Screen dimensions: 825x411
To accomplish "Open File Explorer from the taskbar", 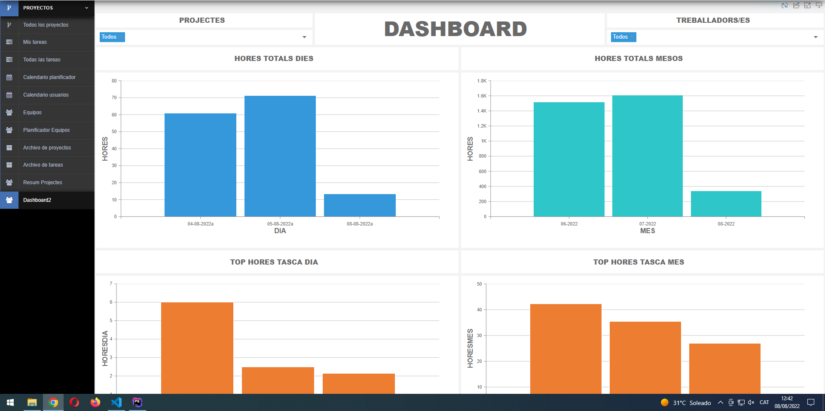I will coord(32,402).
